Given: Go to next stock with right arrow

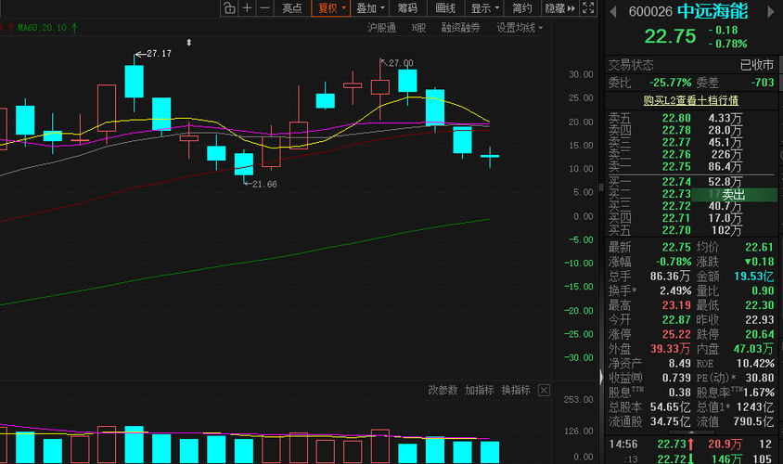Looking at the screenshot, I should pos(770,12).
